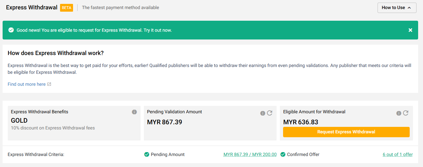Click the MYR 636.83 eligible amount
The height and width of the screenshot is (167, 423).
301,122
